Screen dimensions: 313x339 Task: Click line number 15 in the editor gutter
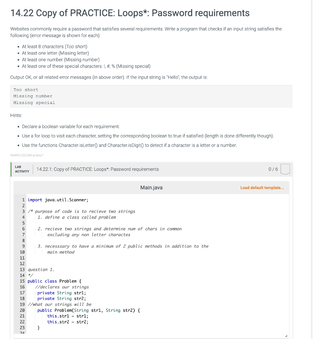pos(23,281)
